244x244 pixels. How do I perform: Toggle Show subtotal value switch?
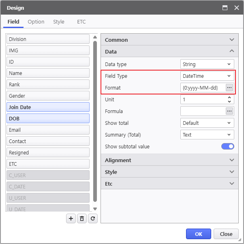point(227,146)
